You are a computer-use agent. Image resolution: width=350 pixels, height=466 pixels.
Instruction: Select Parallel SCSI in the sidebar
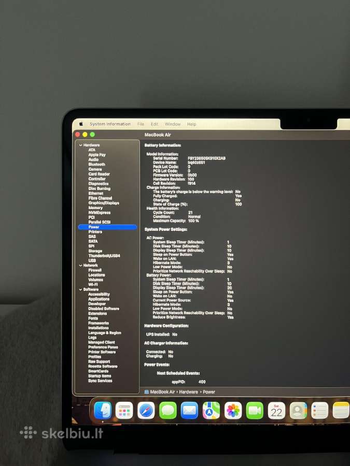click(x=100, y=222)
